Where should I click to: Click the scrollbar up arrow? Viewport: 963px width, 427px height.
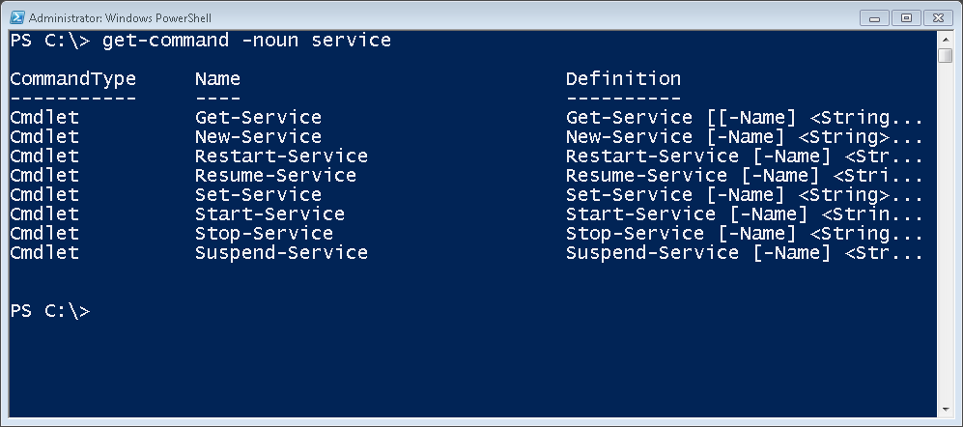[945, 39]
